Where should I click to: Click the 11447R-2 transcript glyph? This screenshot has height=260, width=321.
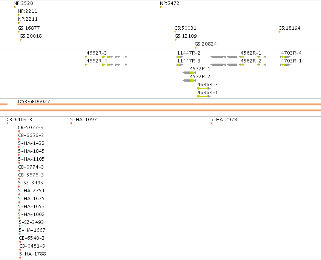(x=180, y=57)
